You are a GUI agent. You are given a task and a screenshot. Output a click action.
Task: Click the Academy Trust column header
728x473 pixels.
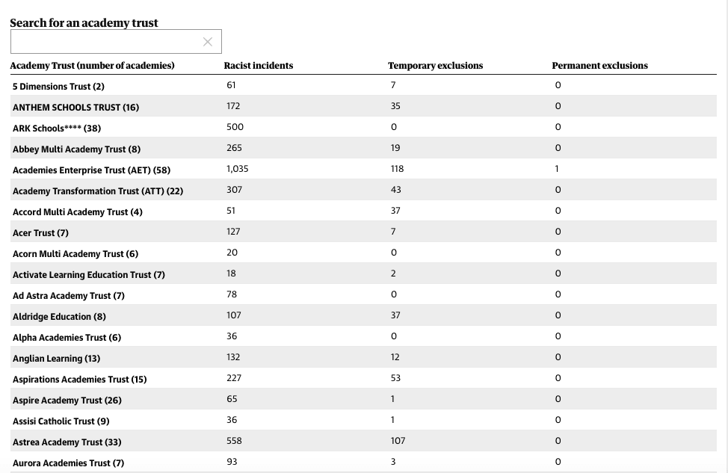pyautogui.click(x=93, y=66)
